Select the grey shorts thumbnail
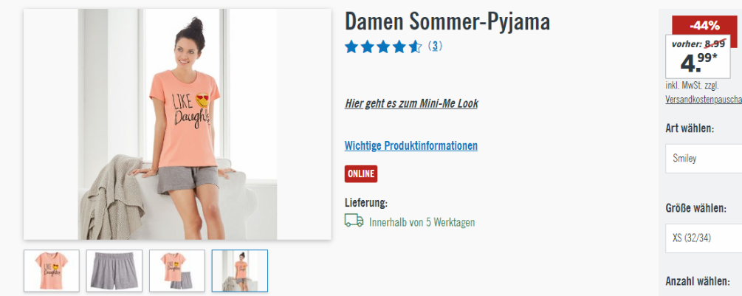This screenshot has height=296, width=742. pyautogui.click(x=114, y=270)
